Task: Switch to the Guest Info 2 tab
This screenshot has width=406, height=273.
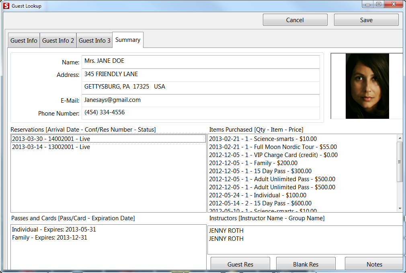Action: click(x=58, y=40)
